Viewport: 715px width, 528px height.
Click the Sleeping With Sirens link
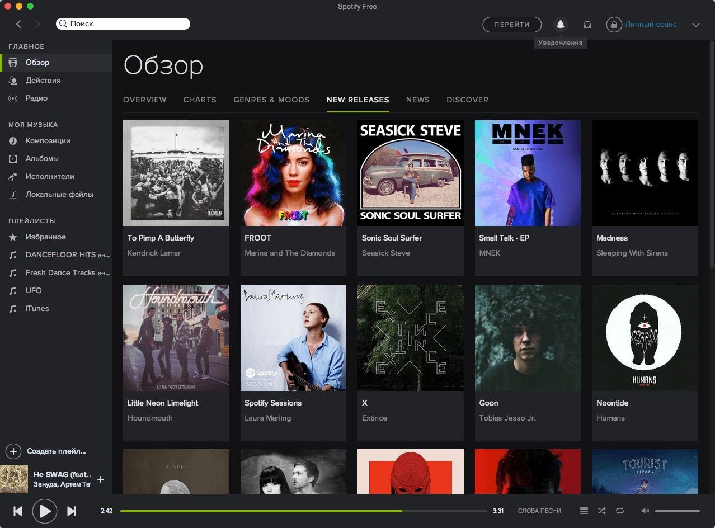pos(632,253)
